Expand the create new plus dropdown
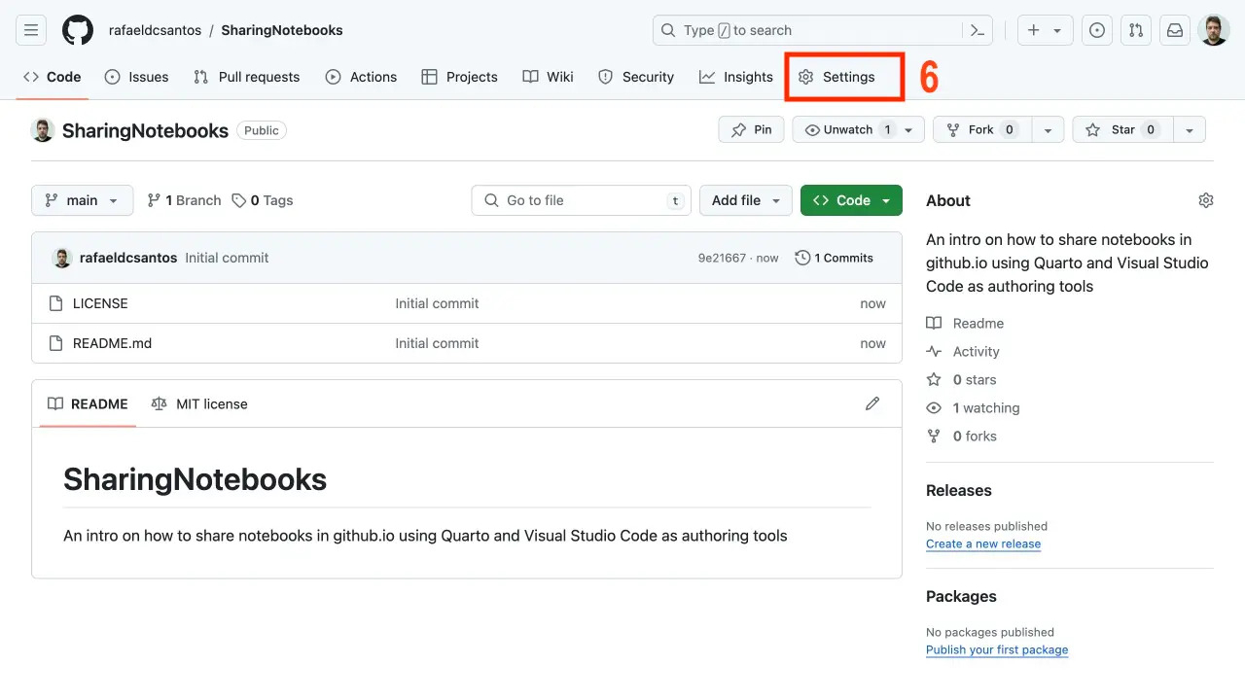 pos(1046,30)
